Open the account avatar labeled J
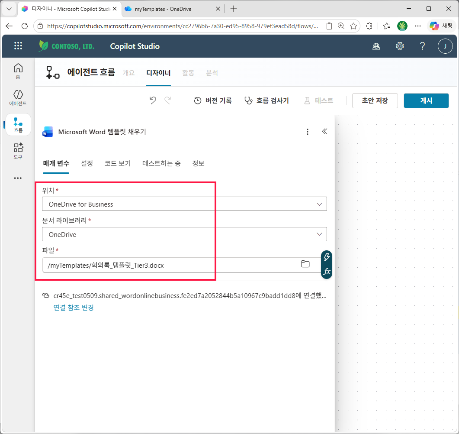Image resolution: width=459 pixels, height=434 pixels. [445, 46]
